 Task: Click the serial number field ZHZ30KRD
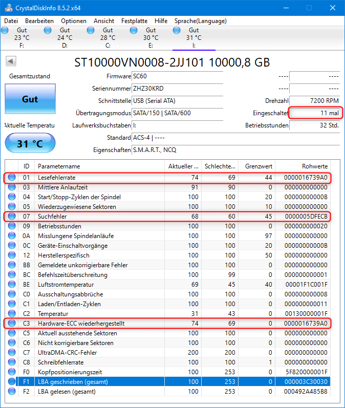tap(178, 89)
